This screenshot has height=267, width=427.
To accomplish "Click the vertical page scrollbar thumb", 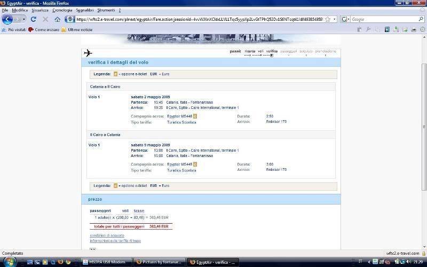I will 424,127.
